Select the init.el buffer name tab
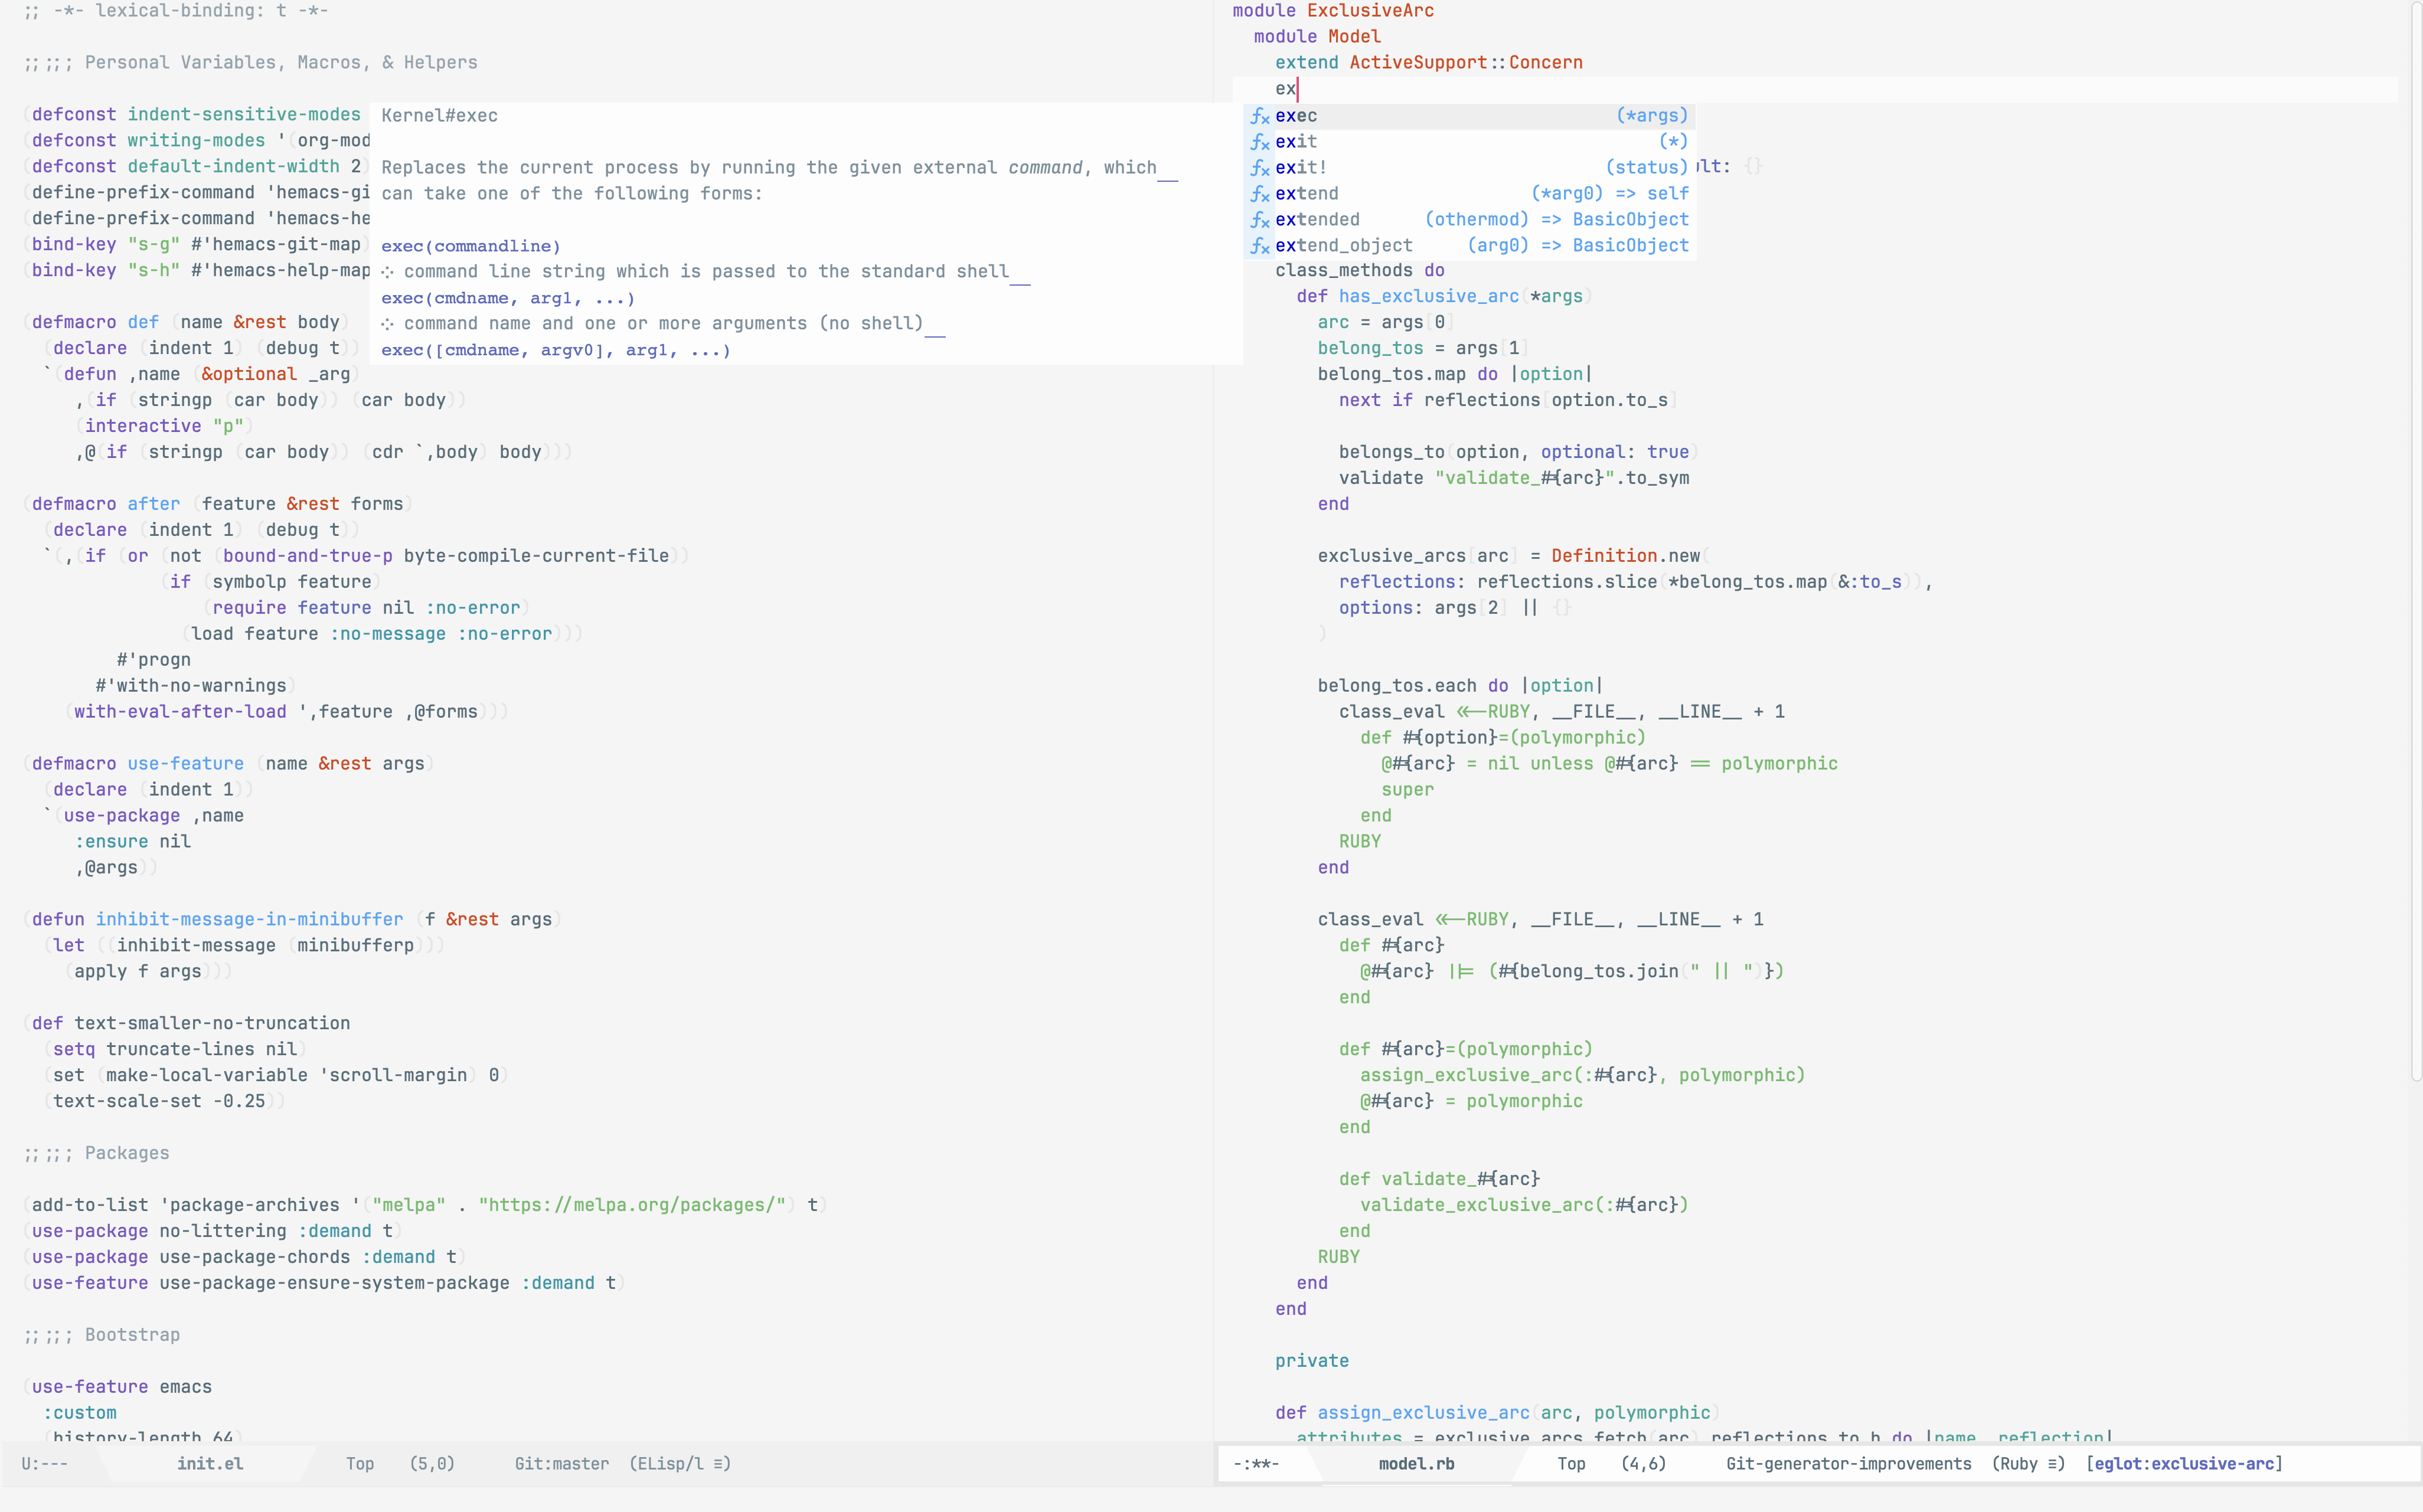The image size is (2423, 1512). click(210, 1464)
